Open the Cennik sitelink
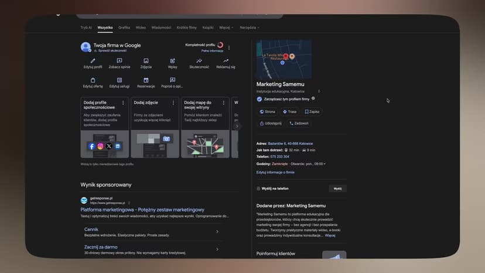The image size is (485, 273). (91, 230)
